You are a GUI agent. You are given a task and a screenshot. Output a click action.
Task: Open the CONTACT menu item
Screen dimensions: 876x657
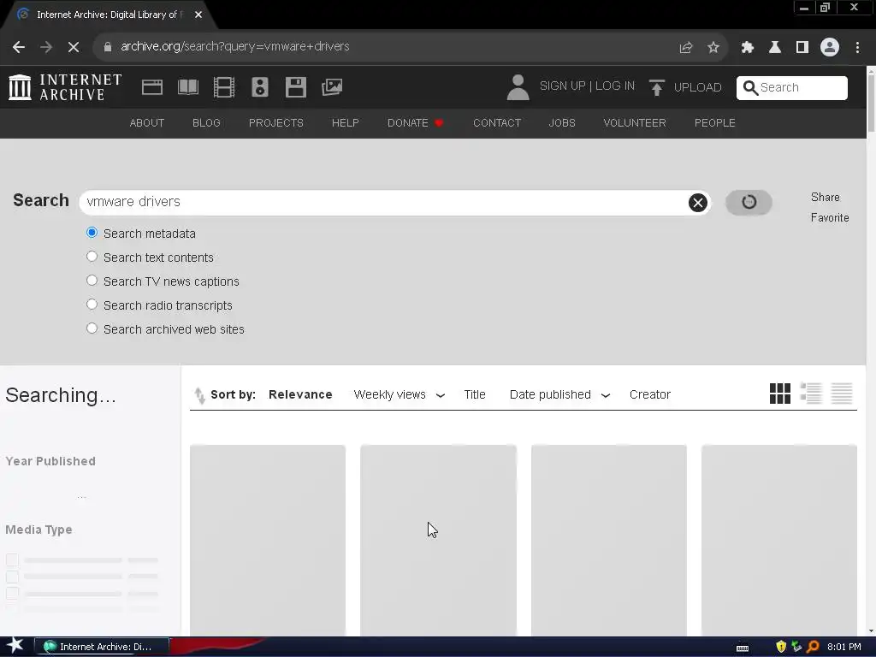pos(497,123)
